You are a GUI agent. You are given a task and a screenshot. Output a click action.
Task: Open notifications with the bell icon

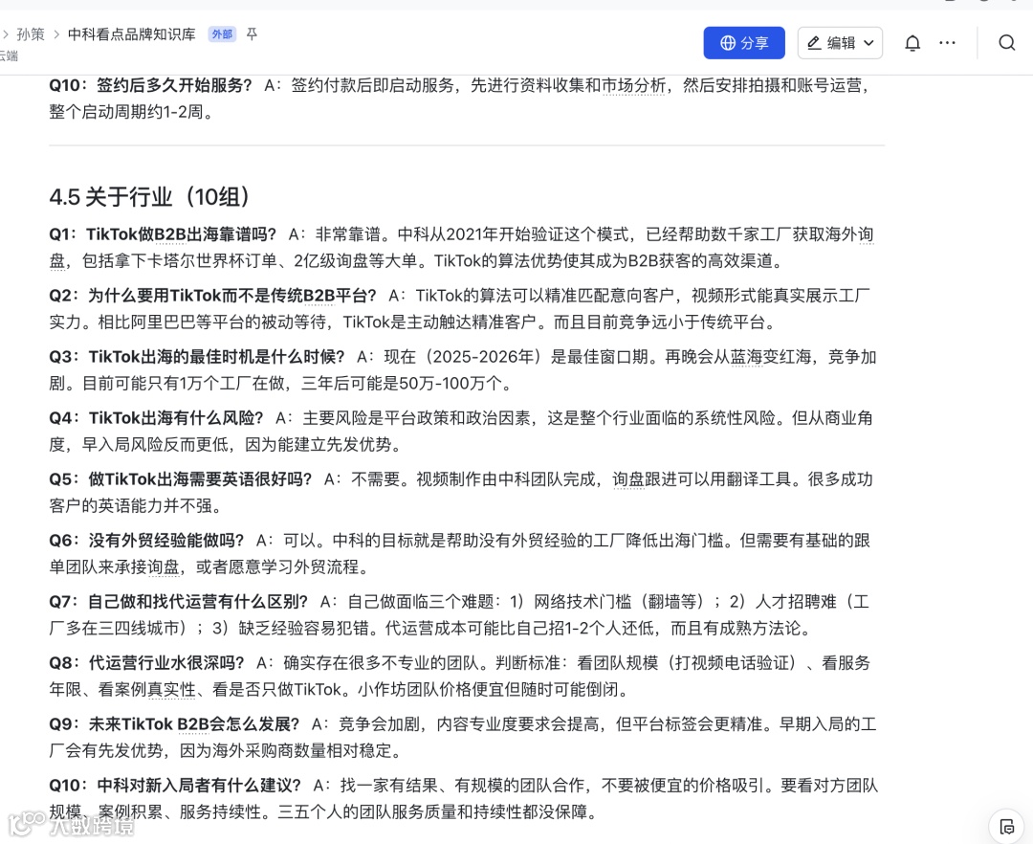pyautogui.click(x=912, y=43)
